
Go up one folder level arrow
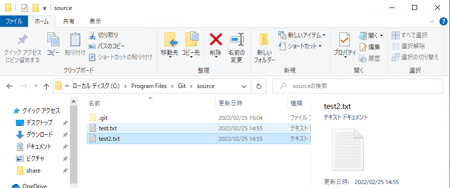pyautogui.click(x=46, y=86)
